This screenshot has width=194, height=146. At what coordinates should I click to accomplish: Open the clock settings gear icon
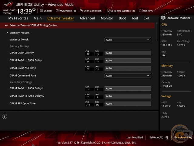[x=34, y=10]
